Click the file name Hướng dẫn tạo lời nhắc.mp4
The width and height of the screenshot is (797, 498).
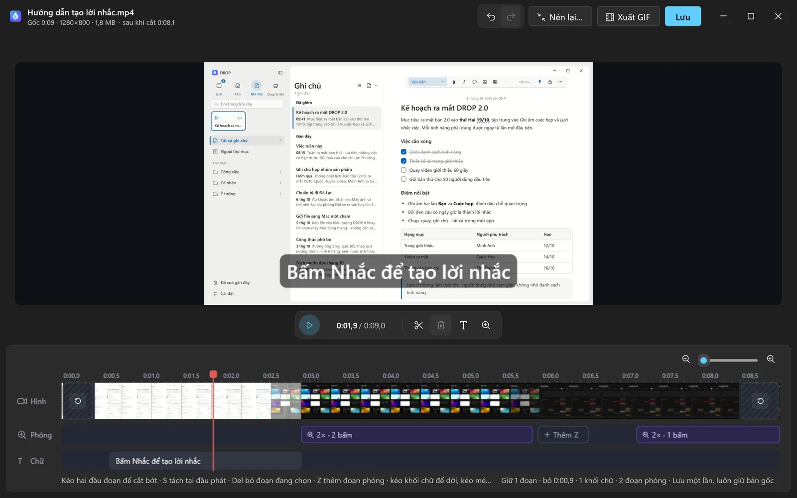point(81,12)
